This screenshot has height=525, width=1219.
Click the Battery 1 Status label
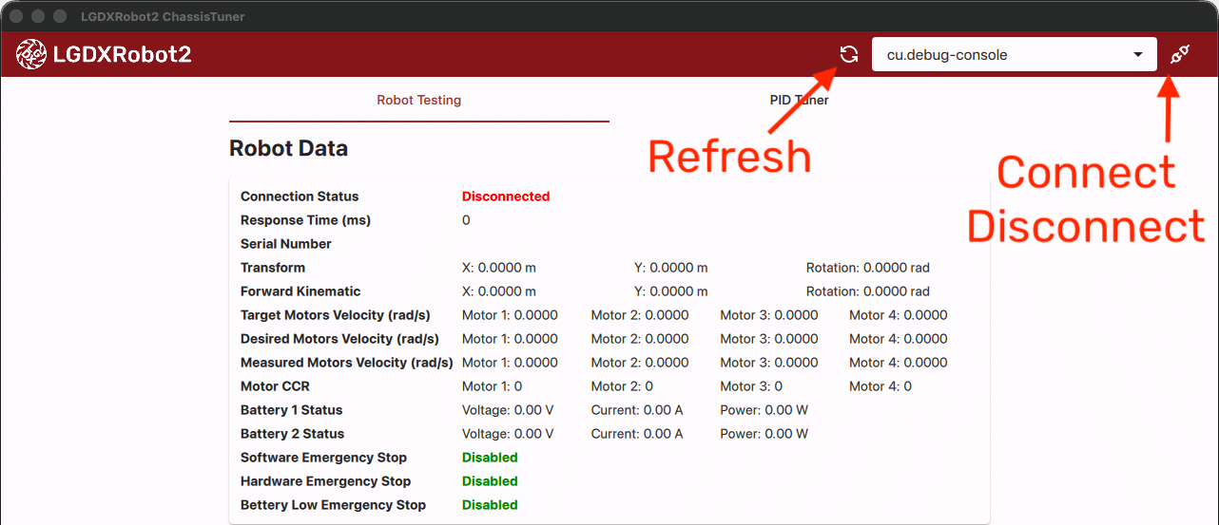coord(291,410)
